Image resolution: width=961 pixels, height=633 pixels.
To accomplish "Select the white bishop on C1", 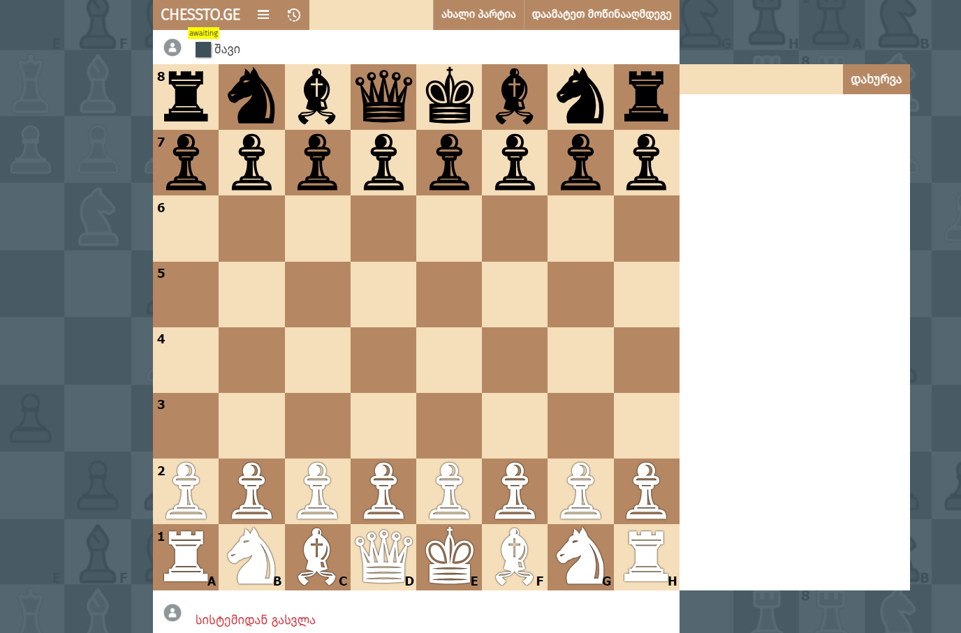I will pyautogui.click(x=318, y=557).
